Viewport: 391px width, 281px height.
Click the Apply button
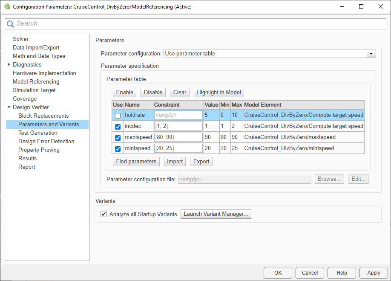coord(374,273)
